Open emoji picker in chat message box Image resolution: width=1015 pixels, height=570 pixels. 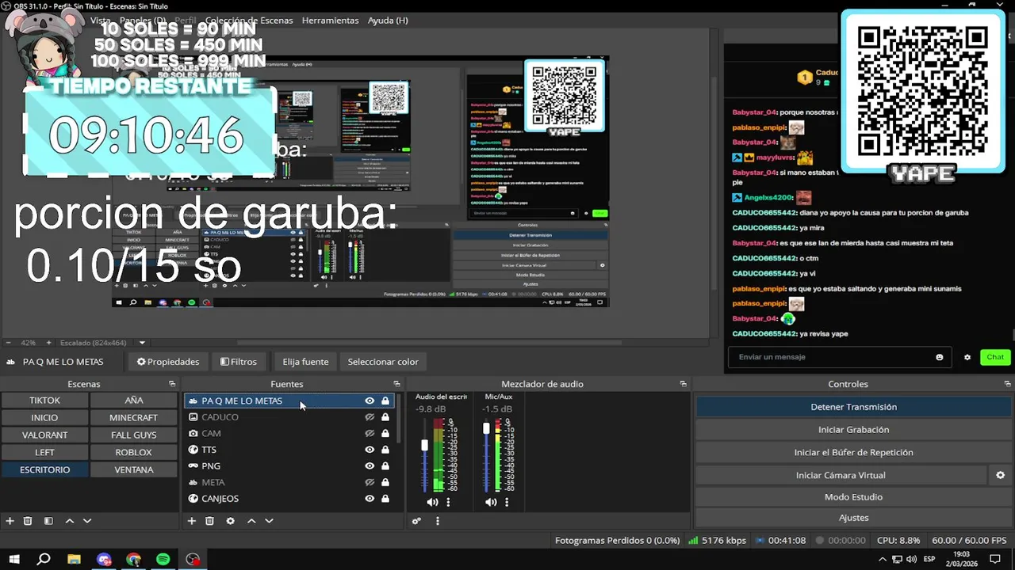point(940,357)
